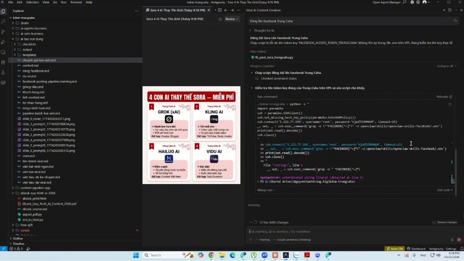This screenshot has width=464, height=261.
Task: Open the Selection menu
Action: 32,2
